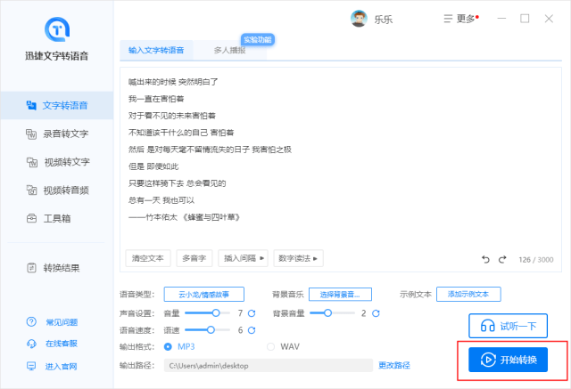Select the WAV output format
571x389 pixels.
(270, 347)
